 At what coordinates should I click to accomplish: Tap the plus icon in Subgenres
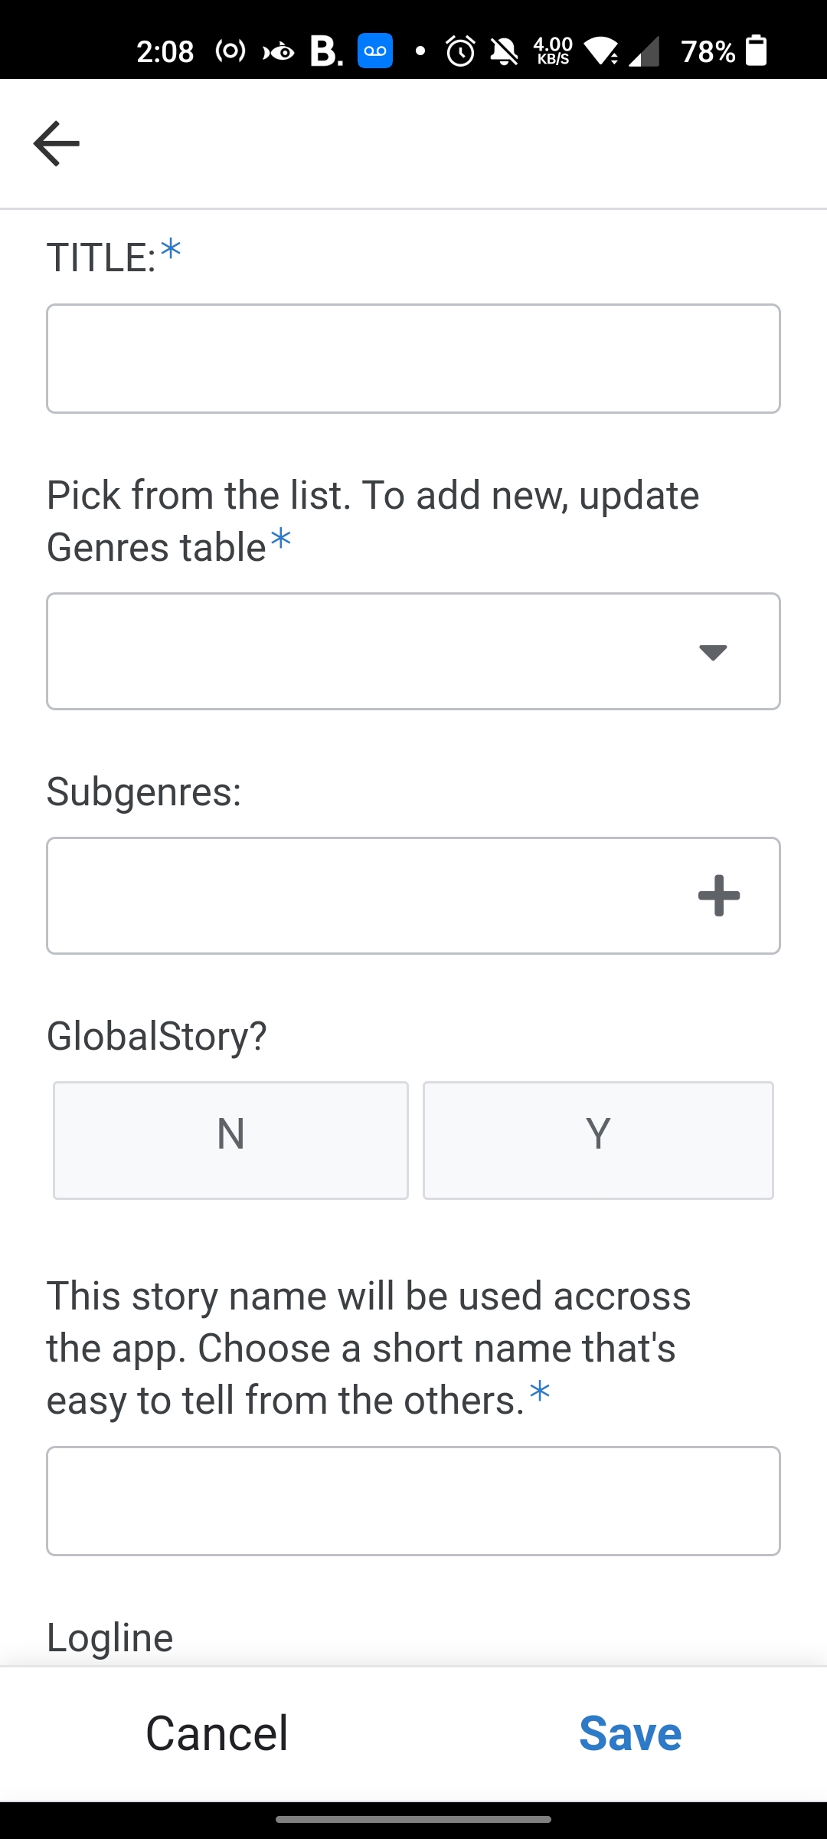[718, 896]
